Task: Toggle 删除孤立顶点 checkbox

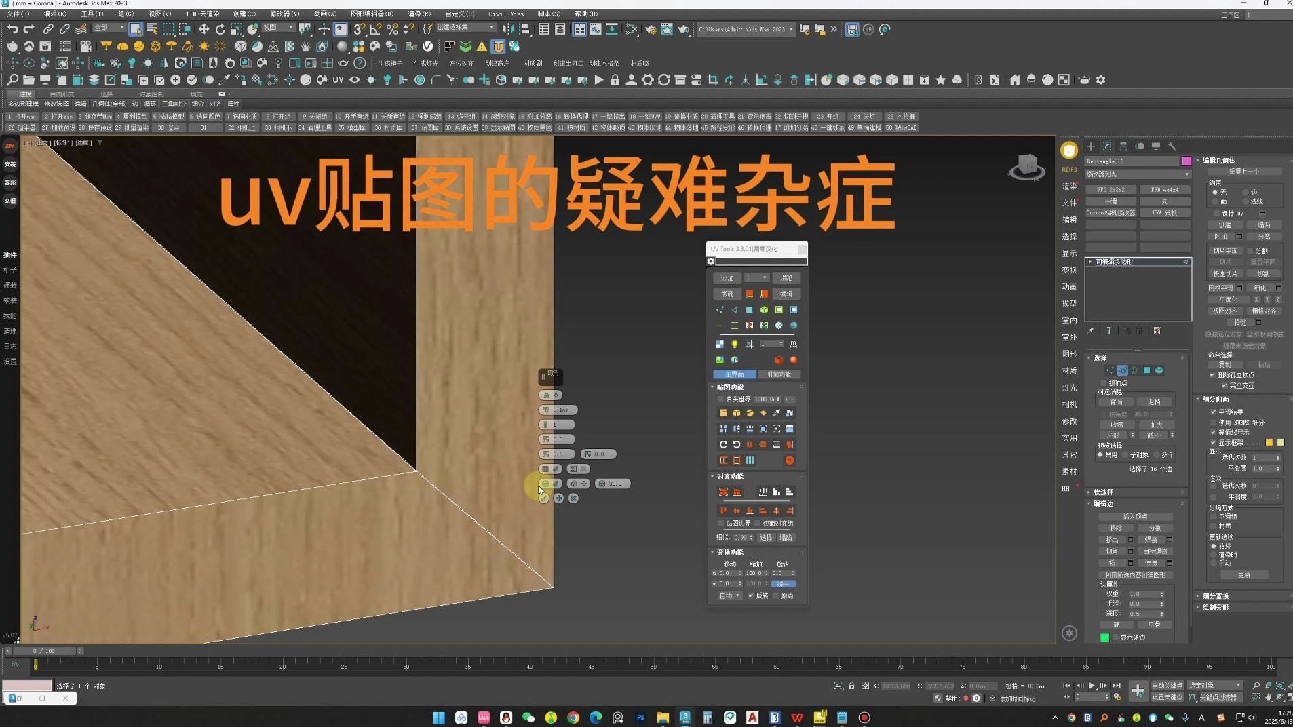Action: [1213, 375]
